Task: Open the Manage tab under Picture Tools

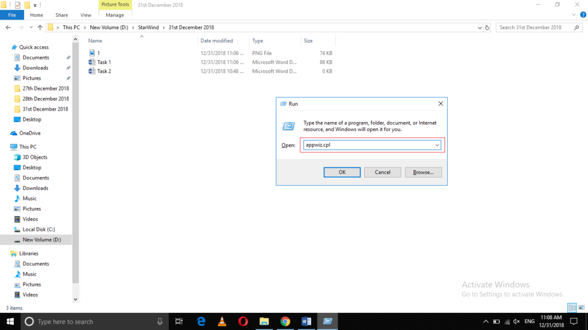Action: (115, 15)
